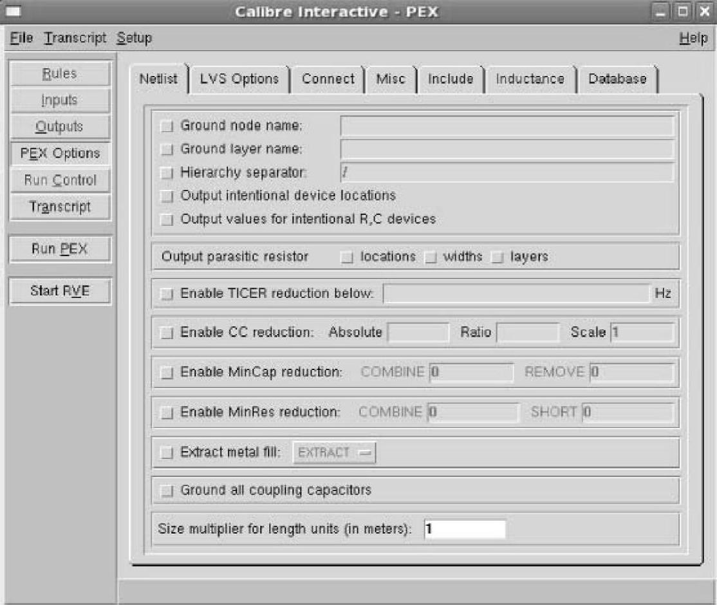Viewport: 717px width, 605px height.
Task: Switch to the Netlist tab
Action: point(159,79)
